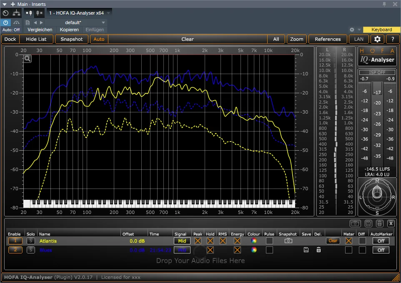Save the Blues curve with floppy icon
Image resolution: width=401 pixels, height=283 pixels.
[x=306, y=250]
